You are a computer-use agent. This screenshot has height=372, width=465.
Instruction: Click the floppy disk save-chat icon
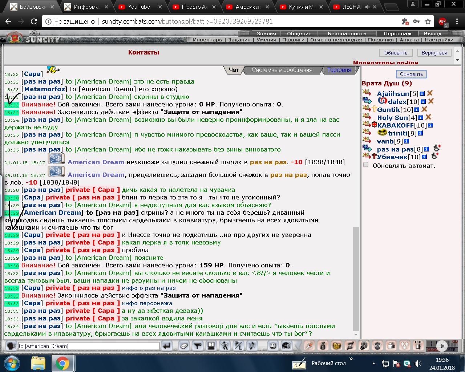pyautogui.click(x=211, y=346)
